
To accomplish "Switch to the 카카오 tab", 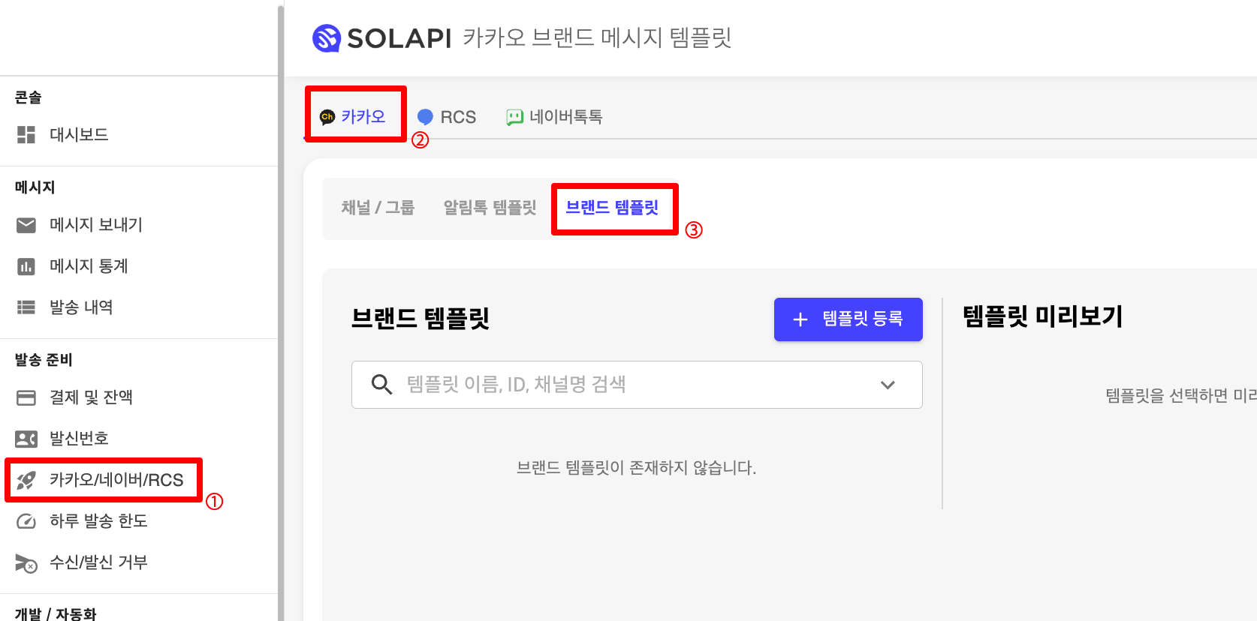I will (353, 116).
